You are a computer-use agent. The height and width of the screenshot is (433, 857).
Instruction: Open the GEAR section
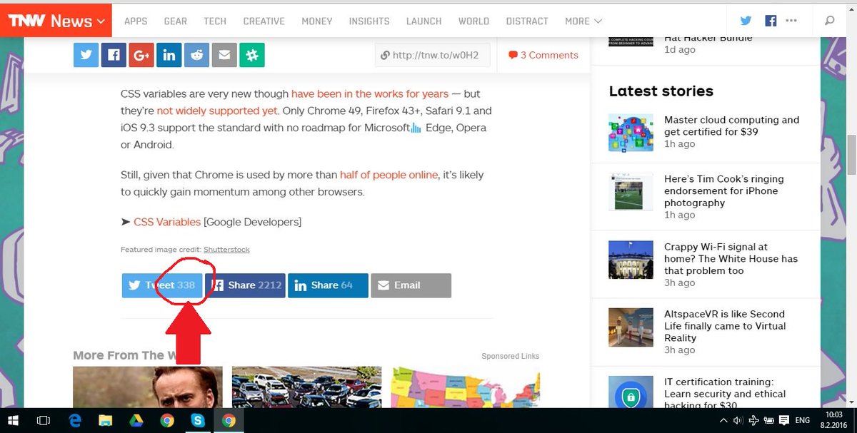[176, 21]
